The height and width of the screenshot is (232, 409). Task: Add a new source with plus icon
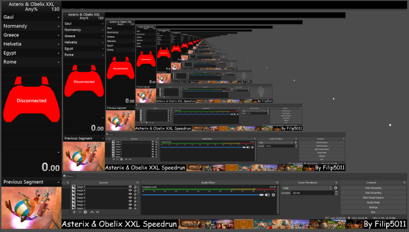[x=74, y=212]
